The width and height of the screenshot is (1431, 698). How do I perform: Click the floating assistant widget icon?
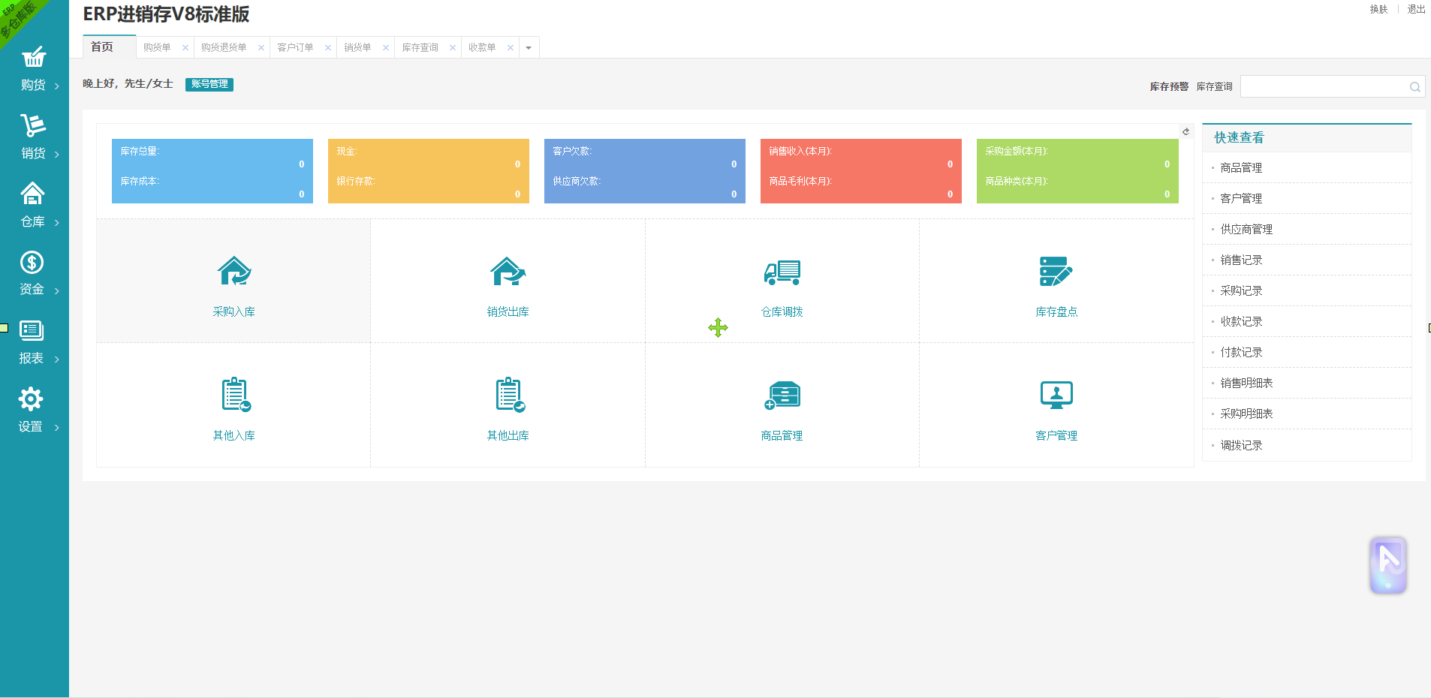1388,565
